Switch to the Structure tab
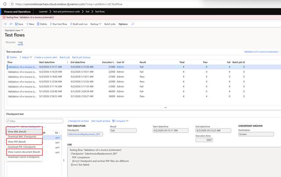The width and height of the screenshot is (281, 177). (11, 42)
